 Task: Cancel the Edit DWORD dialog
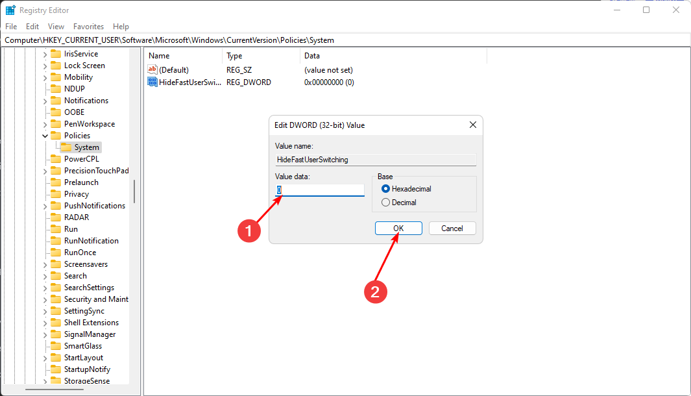click(452, 229)
